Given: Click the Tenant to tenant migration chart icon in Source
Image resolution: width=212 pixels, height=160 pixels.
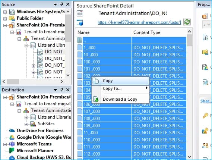Looking at the screenshot, I should 19,32.
